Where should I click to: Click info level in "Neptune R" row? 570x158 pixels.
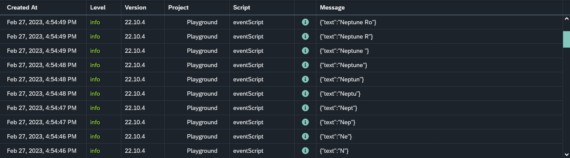pos(95,36)
